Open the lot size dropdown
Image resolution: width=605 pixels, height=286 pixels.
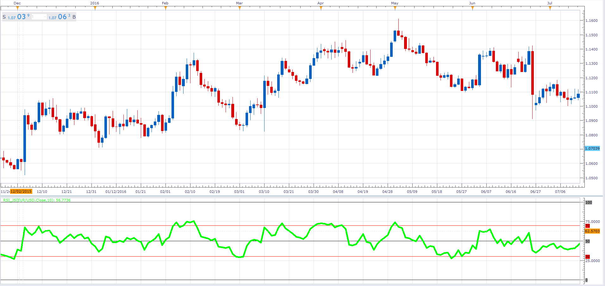pos(45,17)
